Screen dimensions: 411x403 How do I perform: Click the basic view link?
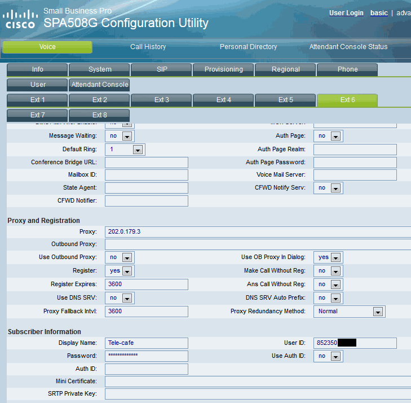pos(379,13)
